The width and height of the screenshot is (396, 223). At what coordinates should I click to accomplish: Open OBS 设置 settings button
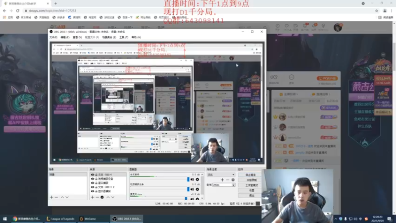pos(251,190)
